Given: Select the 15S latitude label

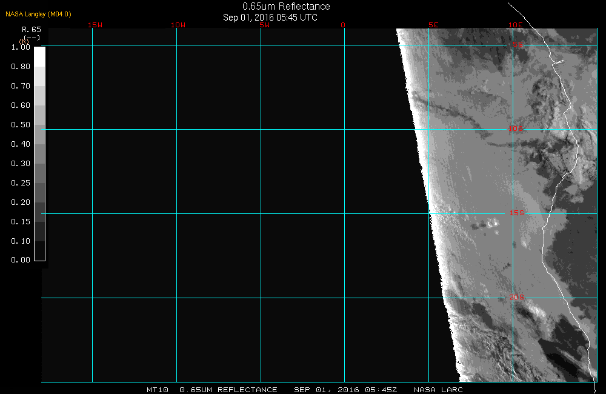Looking at the screenshot, I should 517,213.
